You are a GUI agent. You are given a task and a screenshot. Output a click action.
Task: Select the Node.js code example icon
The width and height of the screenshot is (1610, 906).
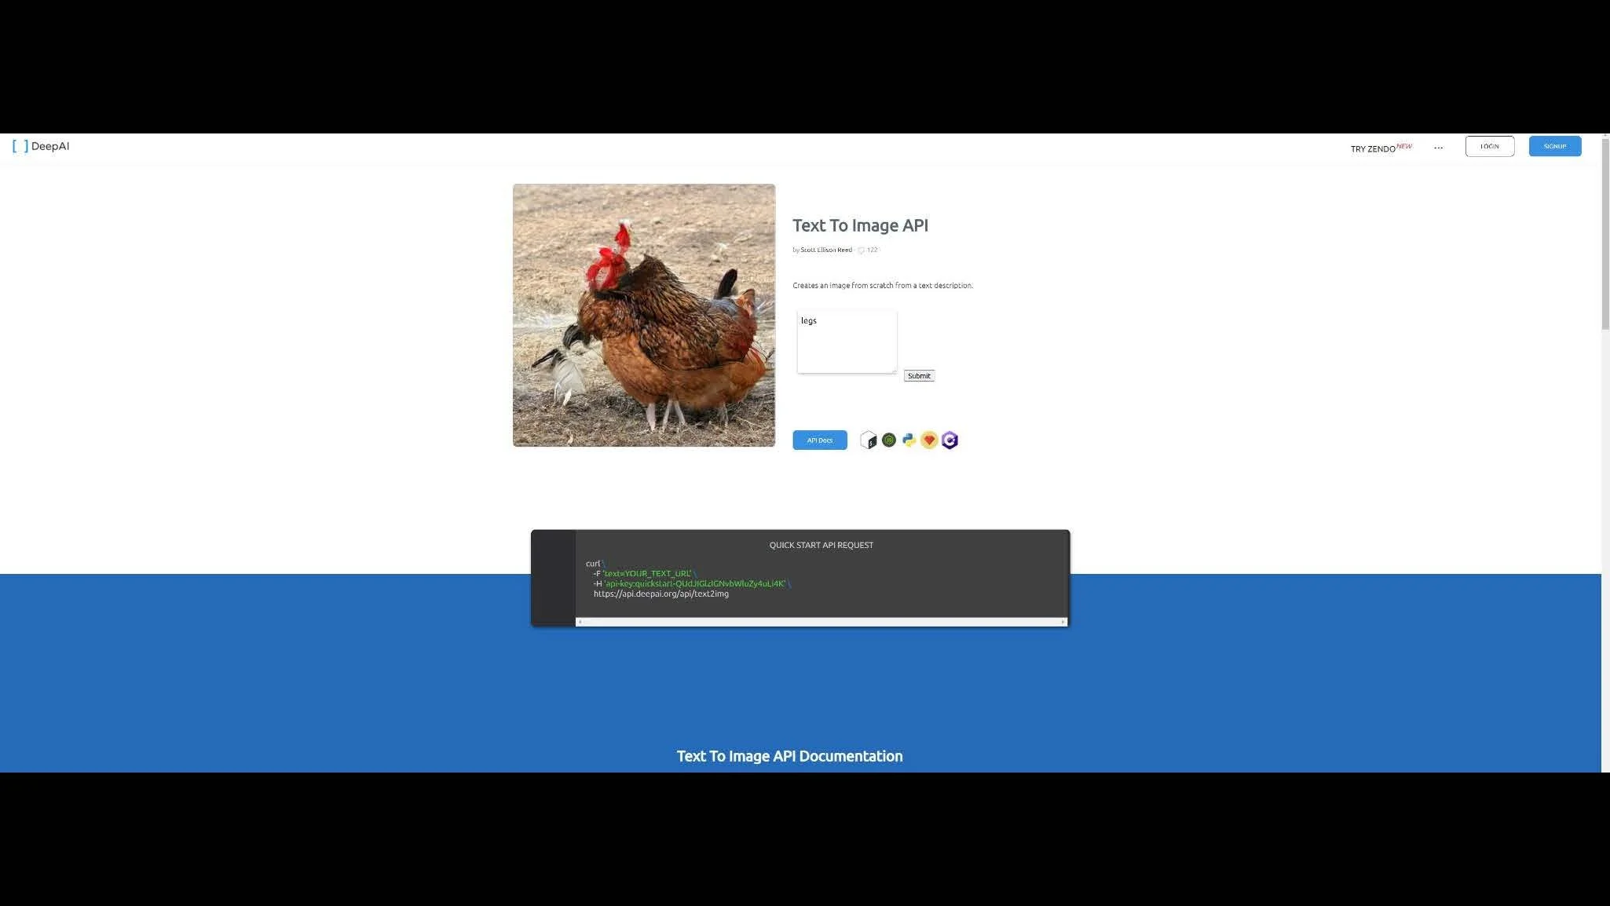tap(888, 440)
